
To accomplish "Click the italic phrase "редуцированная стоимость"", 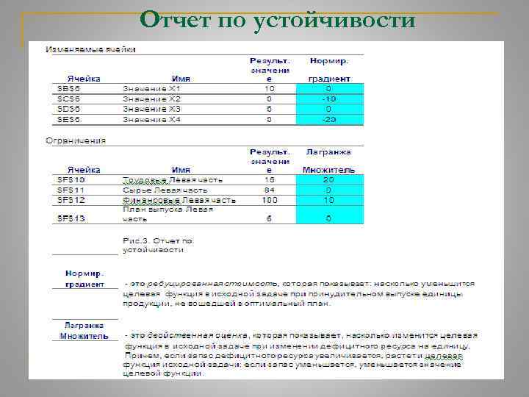I will (x=213, y=284).
